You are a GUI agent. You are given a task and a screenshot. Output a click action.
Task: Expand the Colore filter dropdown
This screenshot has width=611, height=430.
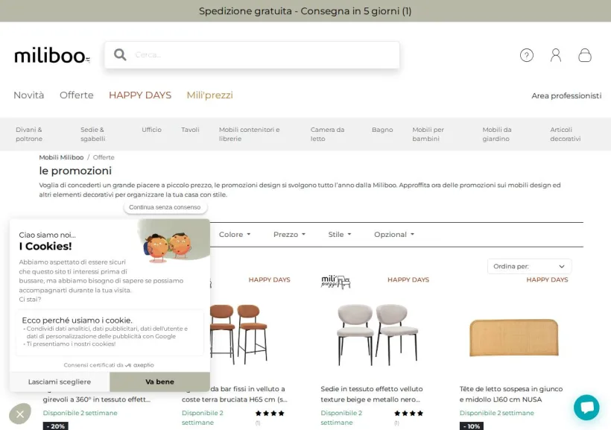pos(235,234)
